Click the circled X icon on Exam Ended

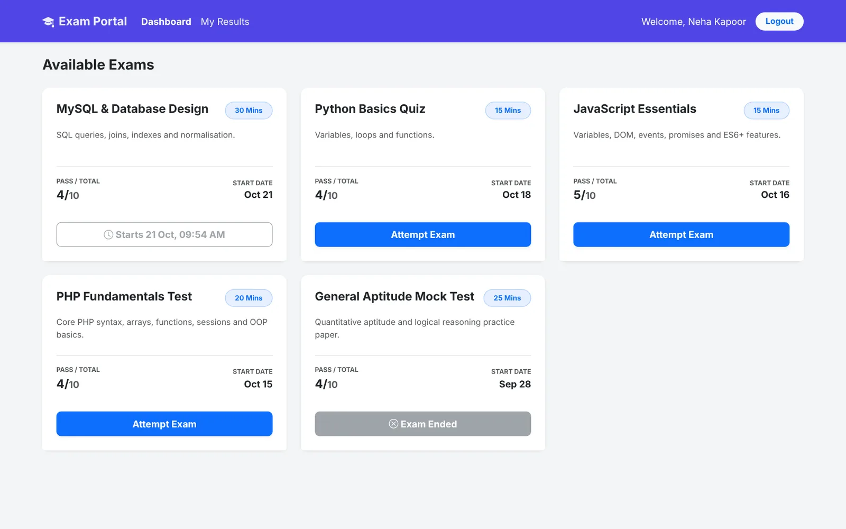pos(393,424)
